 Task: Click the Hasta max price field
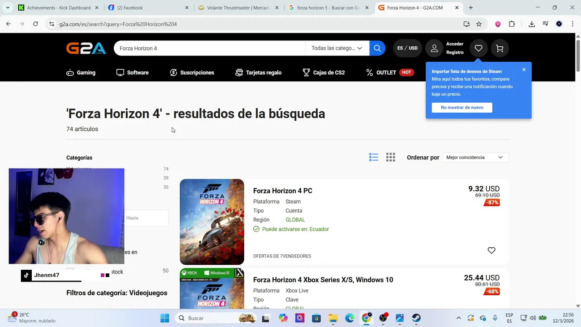point(146,218)
